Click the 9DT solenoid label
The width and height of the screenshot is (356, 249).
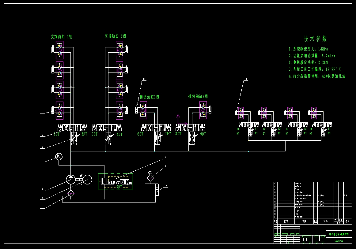(x=203, y=134)
